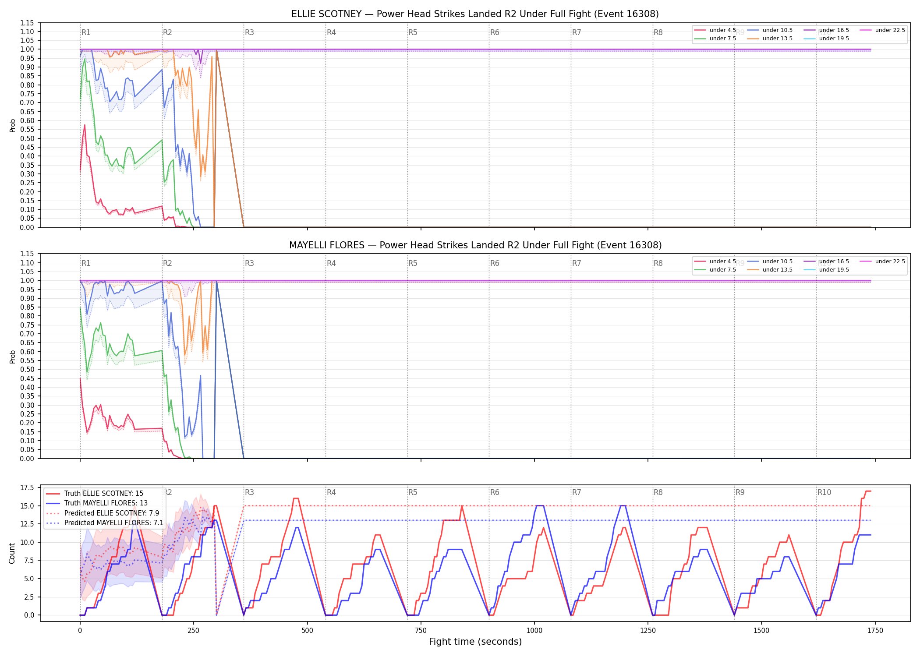Click the R5 round marker in bottom chart
Screen dimensions: 920x657
(x=413, y=492)
